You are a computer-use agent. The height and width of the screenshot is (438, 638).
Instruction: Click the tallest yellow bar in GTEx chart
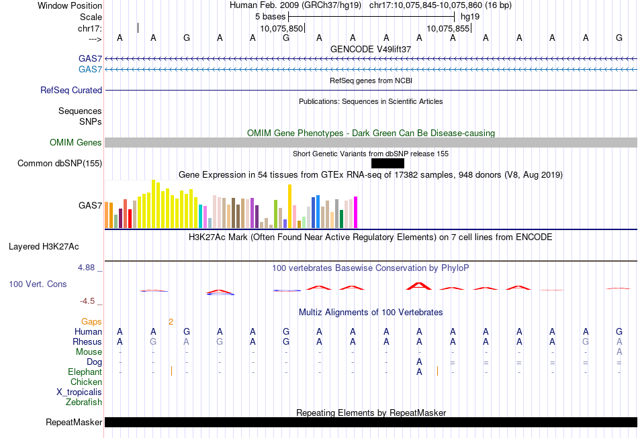coord(153,204)
